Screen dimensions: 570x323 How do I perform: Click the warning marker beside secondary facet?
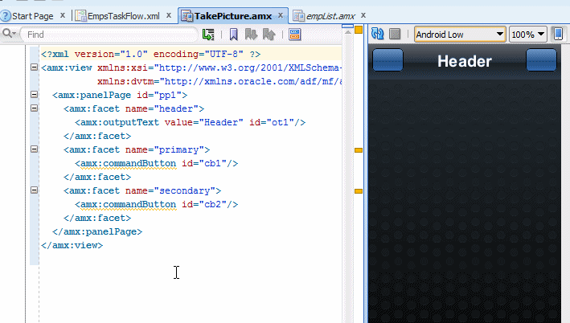[x=359, y=191]
